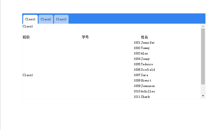Select the row 1003 Alex
Image resolution: width=218 pixels, height=130 pixels.
tap(141, 53)
